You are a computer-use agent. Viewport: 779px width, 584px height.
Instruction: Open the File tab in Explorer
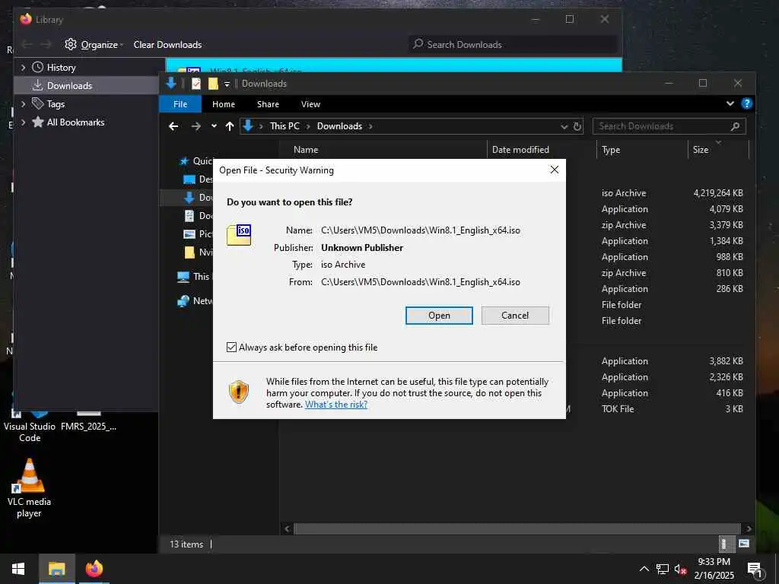point(180,104)
